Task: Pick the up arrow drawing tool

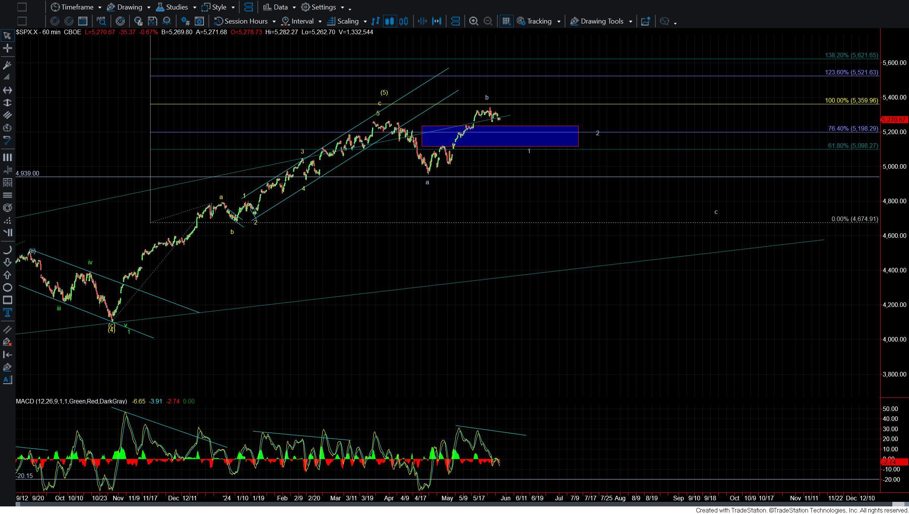Action: pos(7,275)
